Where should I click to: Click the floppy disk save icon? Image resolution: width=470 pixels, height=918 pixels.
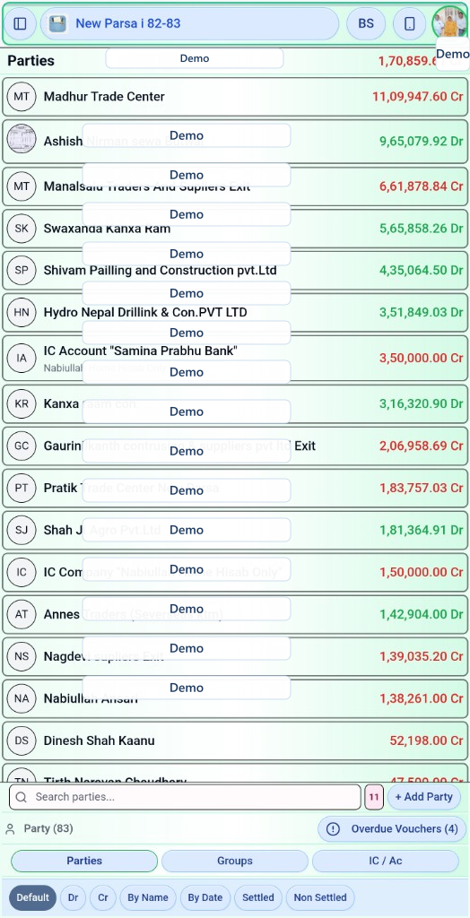coord(57,23)
